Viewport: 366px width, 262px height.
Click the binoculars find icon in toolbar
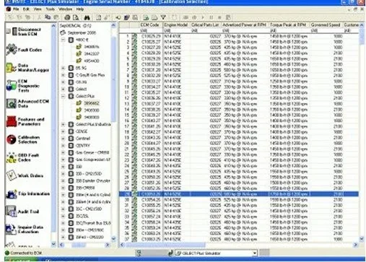click(x=87, y=17)
